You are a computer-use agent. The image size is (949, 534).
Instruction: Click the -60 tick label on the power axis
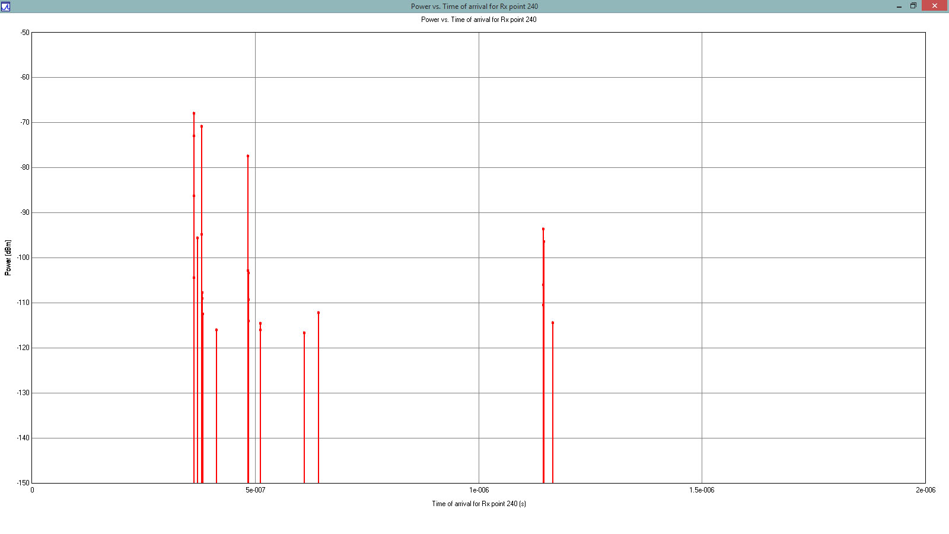[x=24, y=77]
